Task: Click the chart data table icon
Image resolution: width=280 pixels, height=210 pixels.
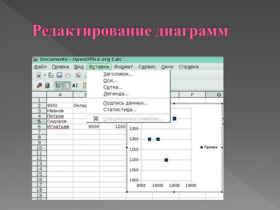Action: (47, 86)
